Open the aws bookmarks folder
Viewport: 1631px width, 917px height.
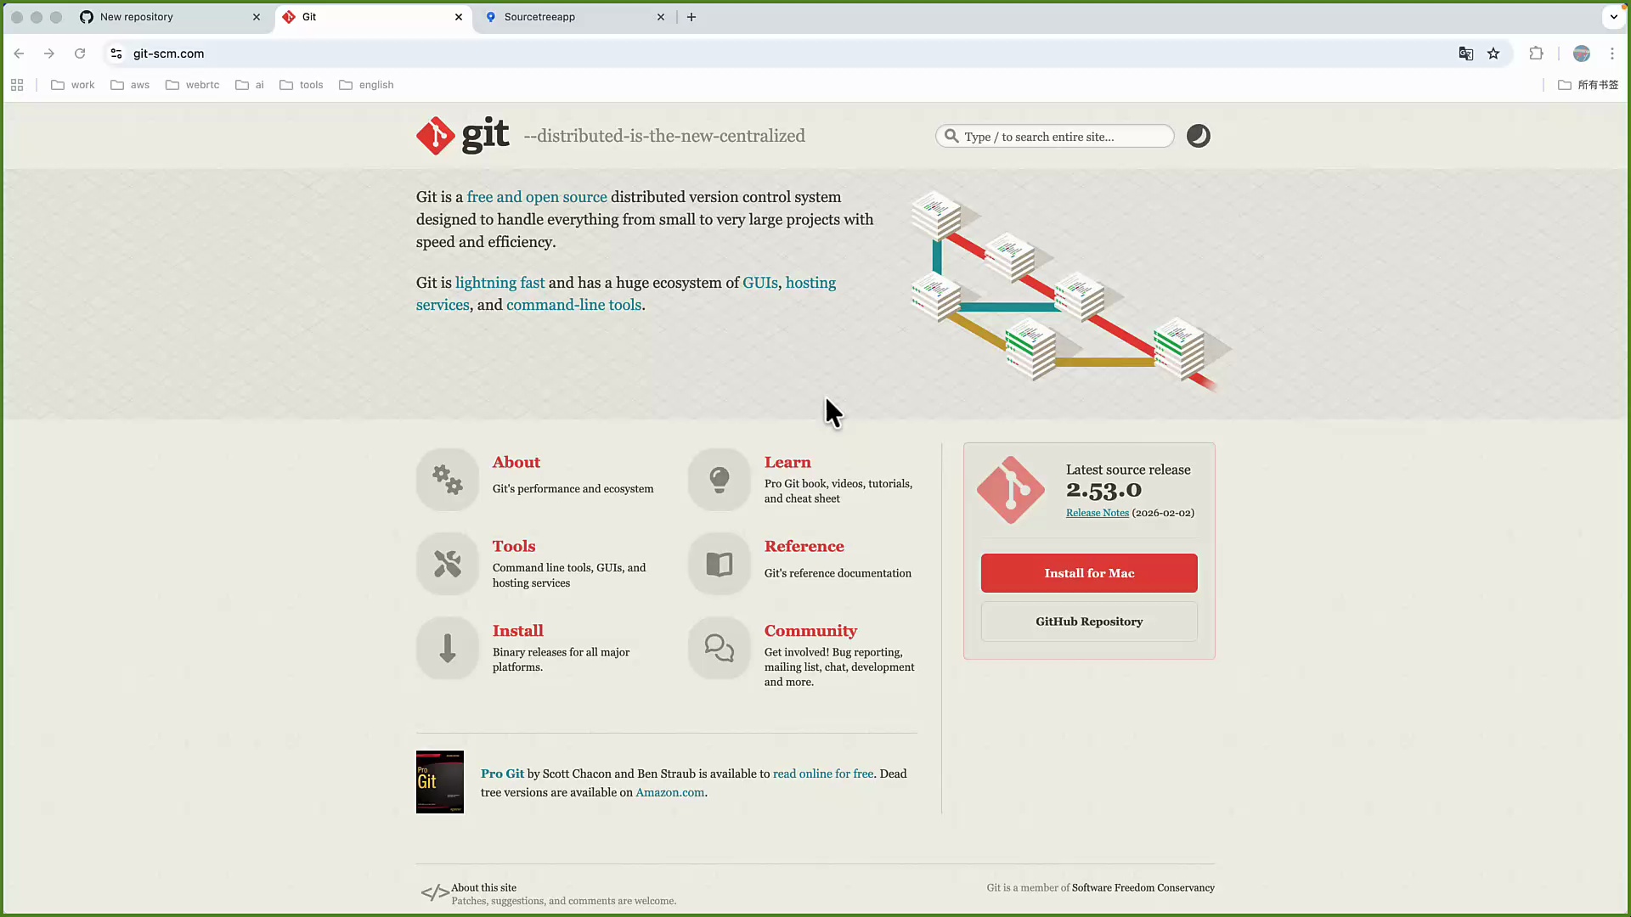pyautogui.click(x=130, y=85)
